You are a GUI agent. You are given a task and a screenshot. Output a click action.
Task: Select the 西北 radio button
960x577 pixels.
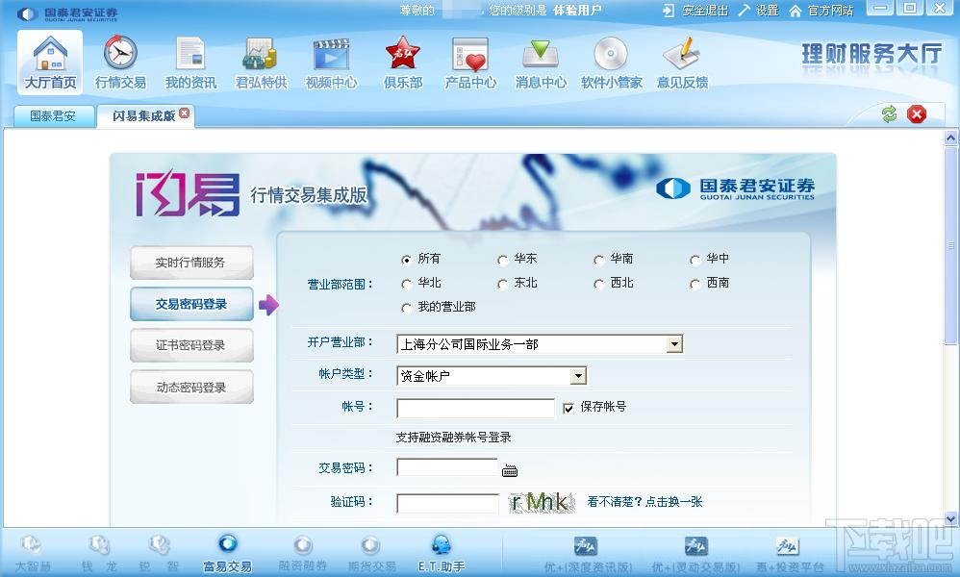pos(598,284)
